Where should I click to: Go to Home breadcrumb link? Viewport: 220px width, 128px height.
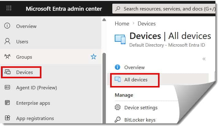(122, 24)
